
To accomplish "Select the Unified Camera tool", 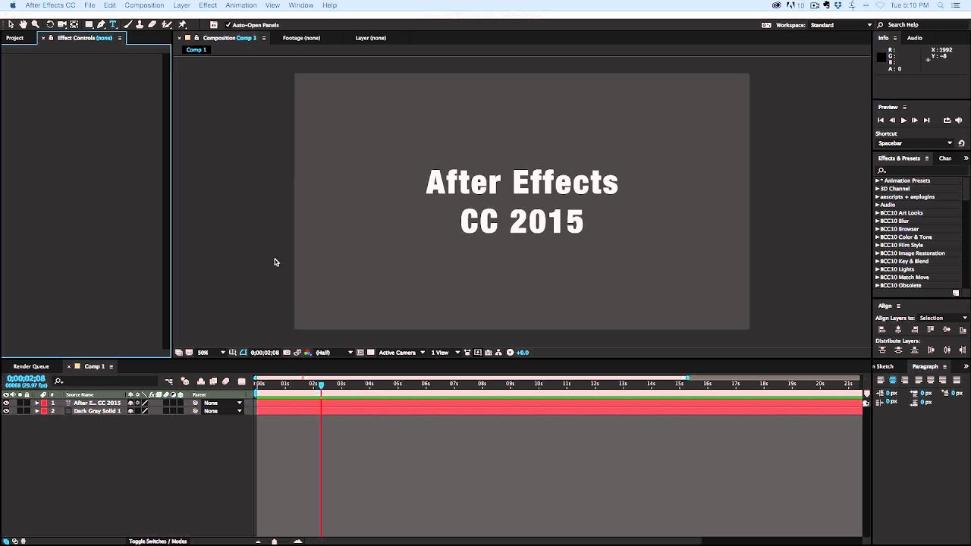I will pyautogui.click(x=62, y=25).
